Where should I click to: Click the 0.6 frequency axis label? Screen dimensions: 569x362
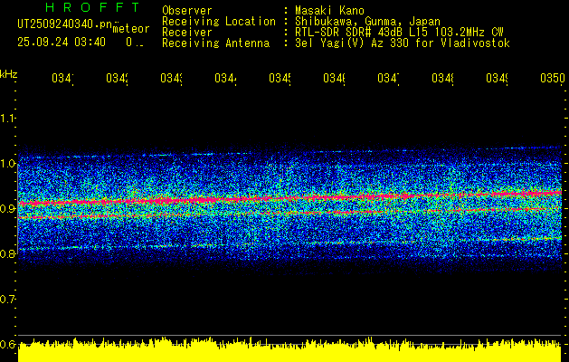(7, 344)
